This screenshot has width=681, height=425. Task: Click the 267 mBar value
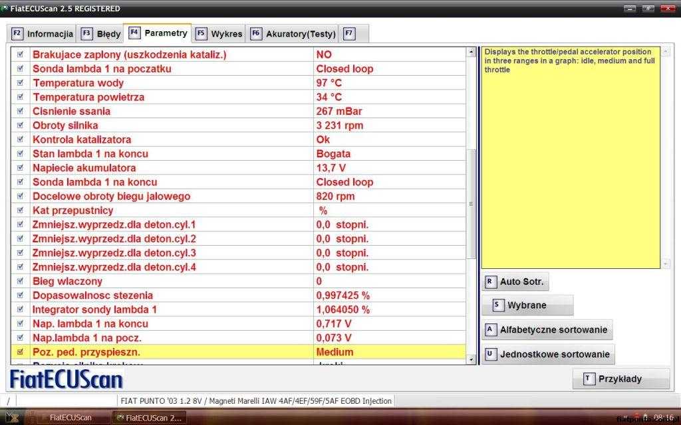coord(339,111)
